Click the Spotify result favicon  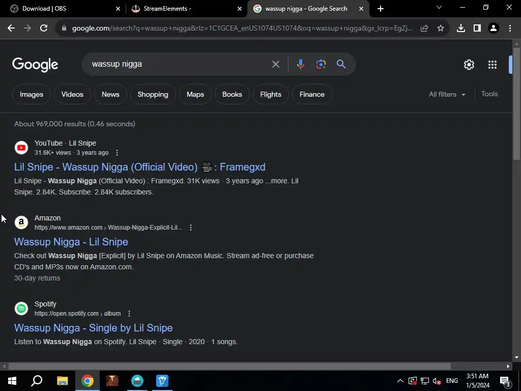coord(21,309)
